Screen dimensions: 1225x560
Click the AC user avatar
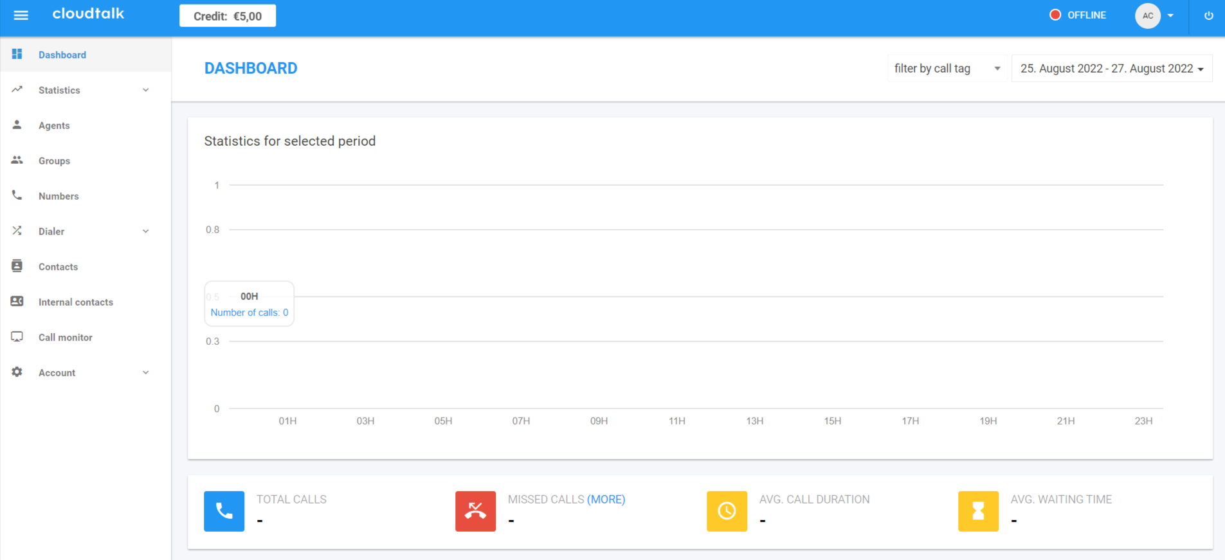tap(1148, 15)
